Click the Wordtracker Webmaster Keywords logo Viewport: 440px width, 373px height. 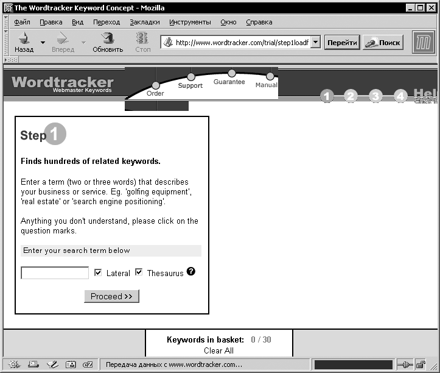pos(62,83)
